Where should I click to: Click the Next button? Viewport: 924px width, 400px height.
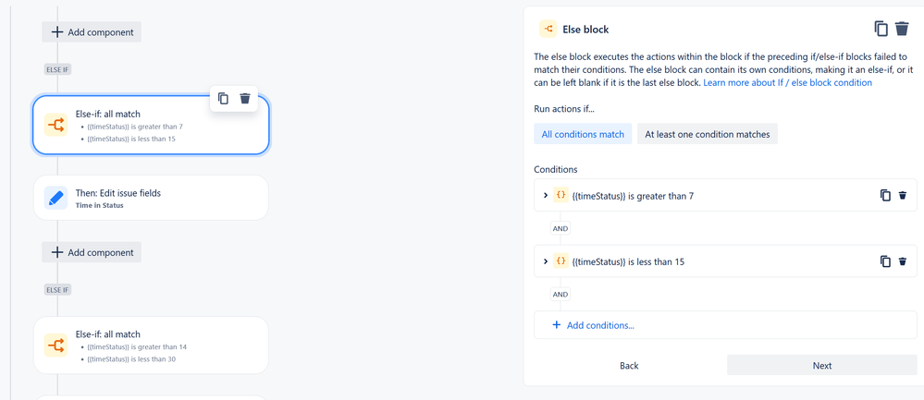[x=822, y=365]
